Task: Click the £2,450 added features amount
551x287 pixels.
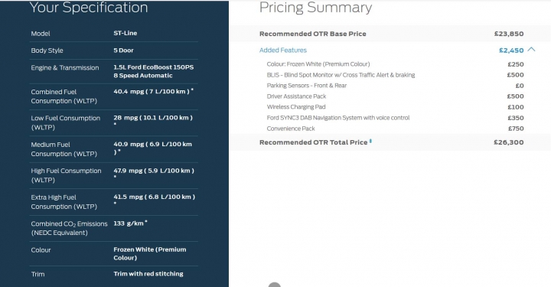Action: tap(511, 51)
